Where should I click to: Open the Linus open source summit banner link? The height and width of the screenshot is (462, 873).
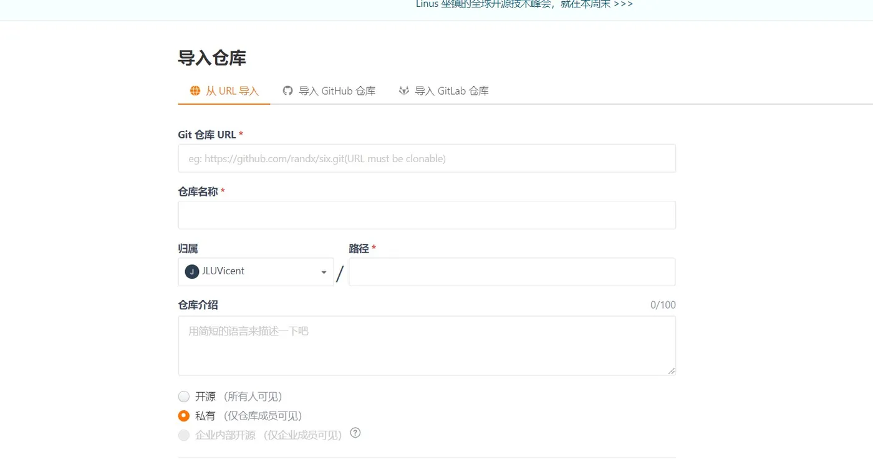click(524, 4)
